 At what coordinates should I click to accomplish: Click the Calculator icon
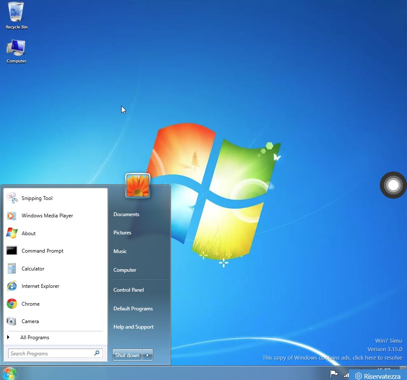click(x=11, y=268)
